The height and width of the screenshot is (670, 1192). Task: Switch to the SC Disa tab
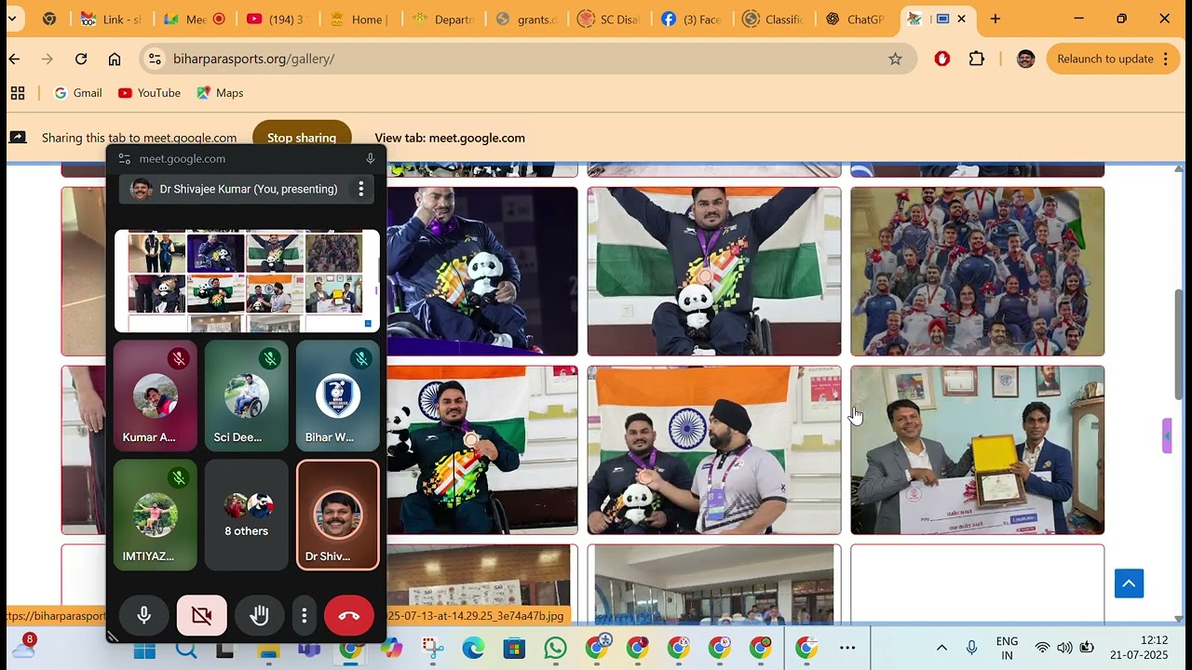click(x=609, y=19)
